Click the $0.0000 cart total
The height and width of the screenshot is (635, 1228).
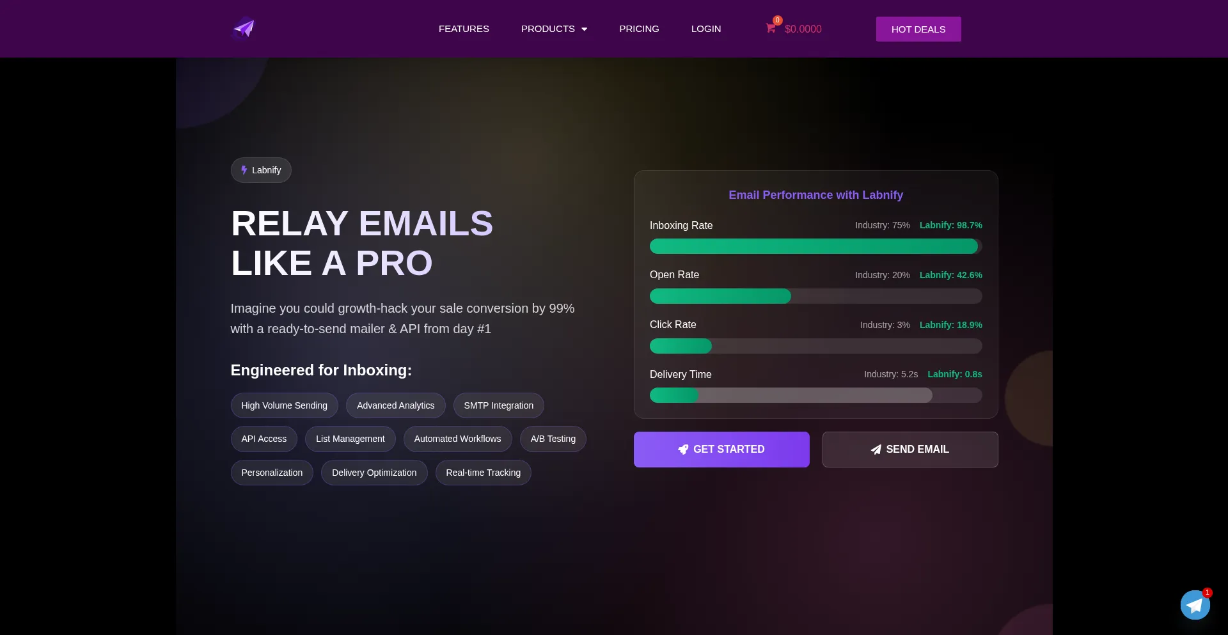(x=803, y=29)
